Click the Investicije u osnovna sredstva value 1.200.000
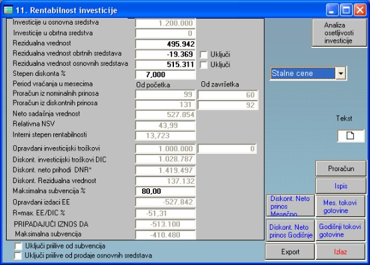The height and width of the screenshot is (265, 370). (165, 23)
